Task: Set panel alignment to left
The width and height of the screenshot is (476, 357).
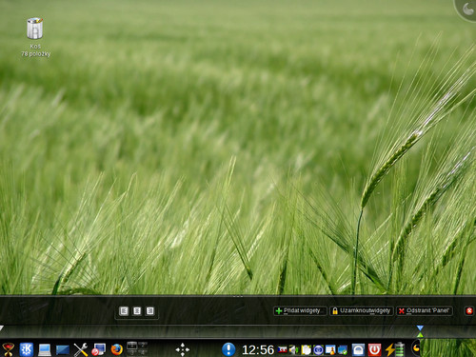Action: [124, 311]
